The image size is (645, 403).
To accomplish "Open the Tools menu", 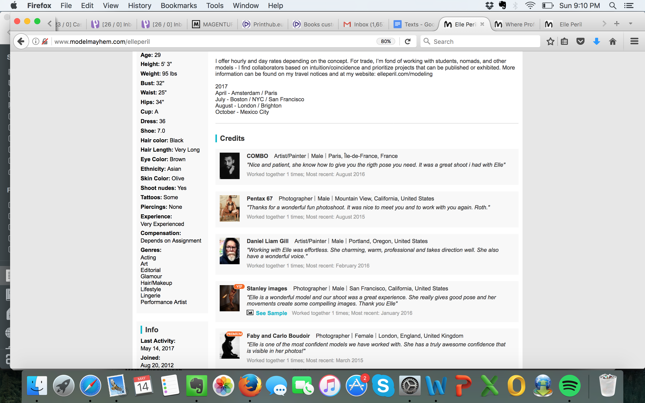I will coord(215,6).
